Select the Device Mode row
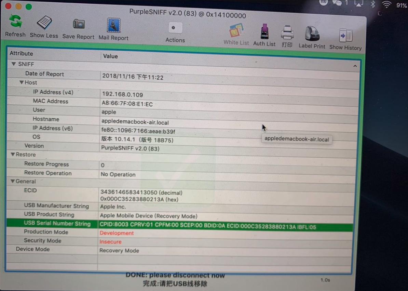This screenshot has height=291, width=408. [x=179, y=250]
